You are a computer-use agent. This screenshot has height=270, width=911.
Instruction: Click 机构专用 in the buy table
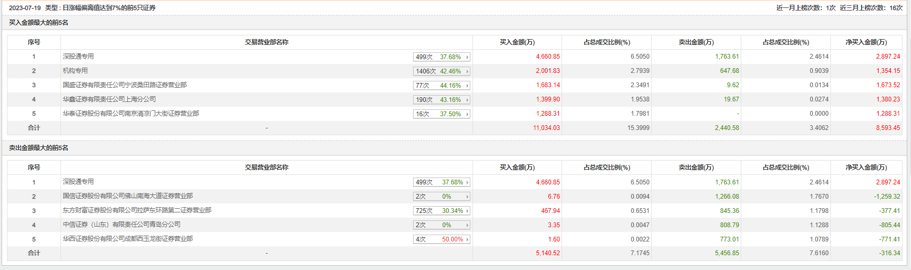click(75, 71)
